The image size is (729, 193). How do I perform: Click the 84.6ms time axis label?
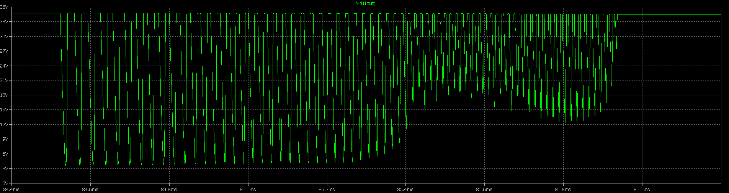90,189
